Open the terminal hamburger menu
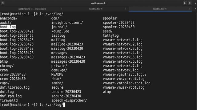Screen dimensions: 197x110 (x=190, y=3)
